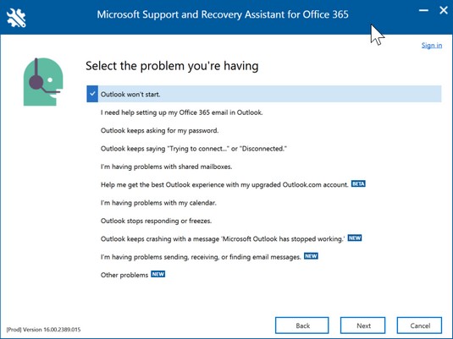Close the Support and Recovery Assistant window
The width and height of the screenshot is (453, 339).
pos(444,11)
